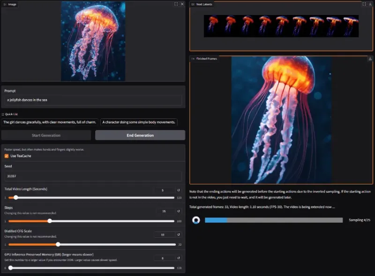Screen dimensions: 375x276
Task: Expand Next Latents preview to fullscreen
Action: tap(364, 4)
